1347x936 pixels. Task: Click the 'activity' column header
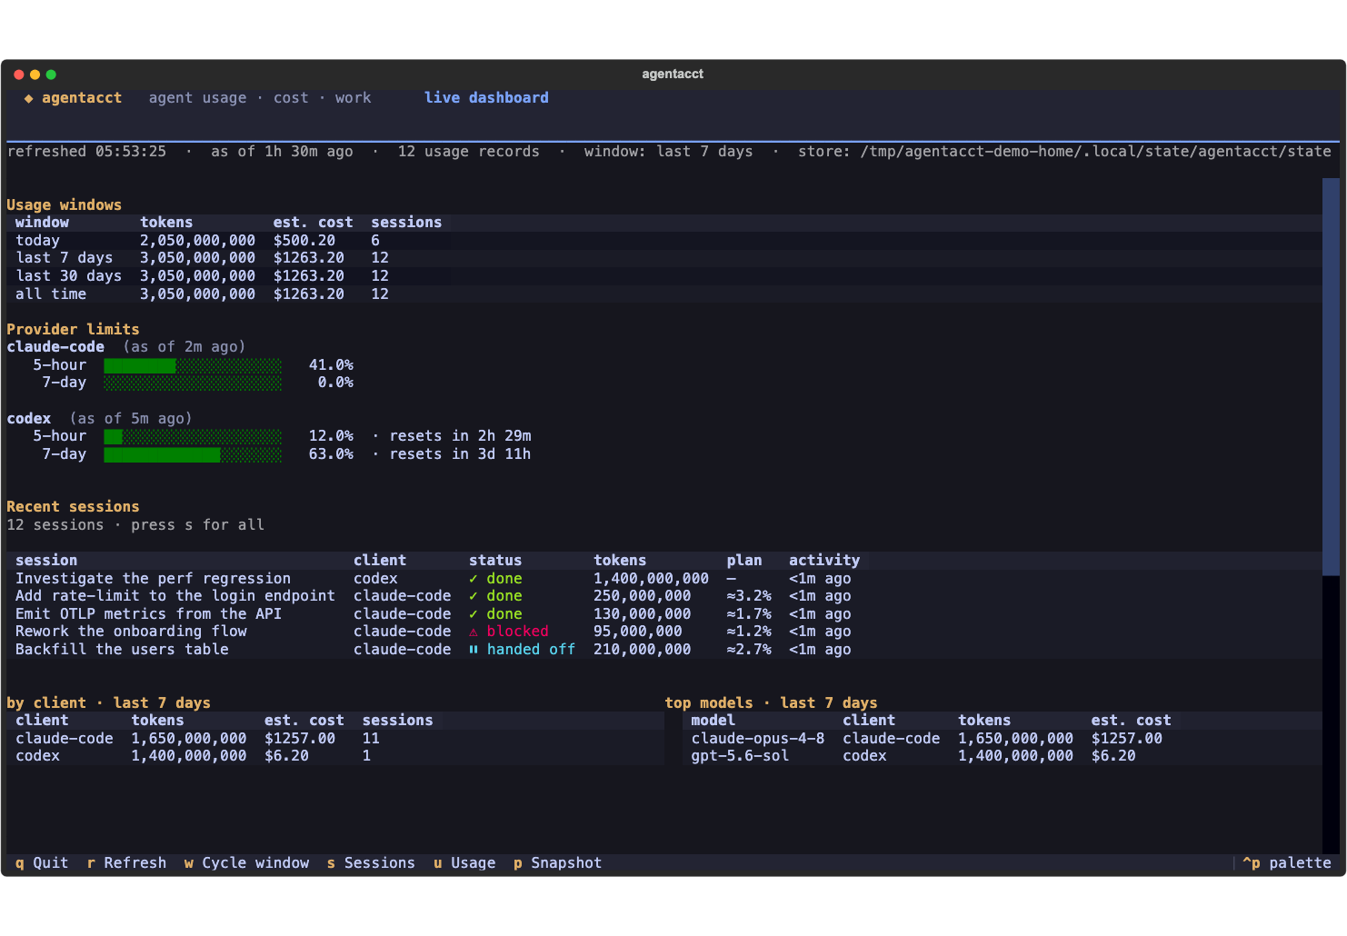coord(824,561)
